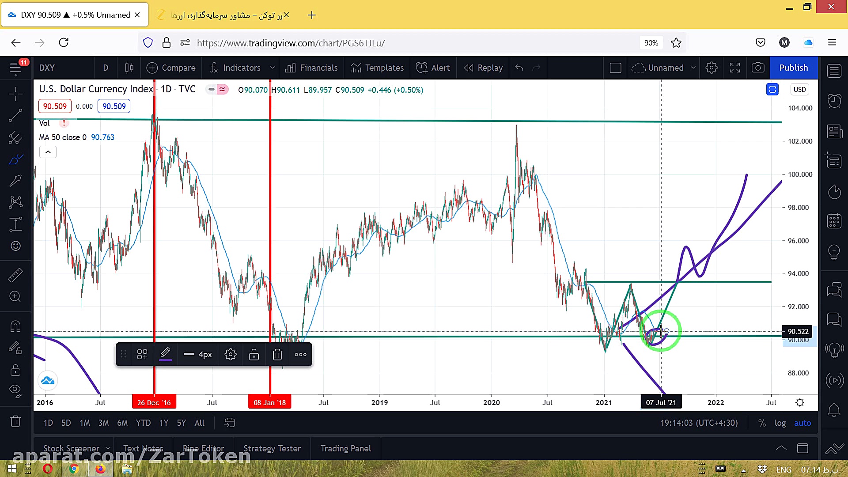This screenshot has width=848, height=477.
Task: Open the Gann and Fibonacci tools
Action: tap(15, 137)
